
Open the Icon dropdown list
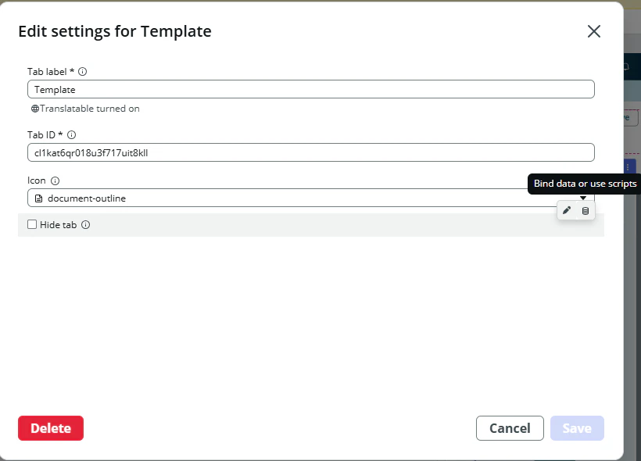tap(310, 198)
